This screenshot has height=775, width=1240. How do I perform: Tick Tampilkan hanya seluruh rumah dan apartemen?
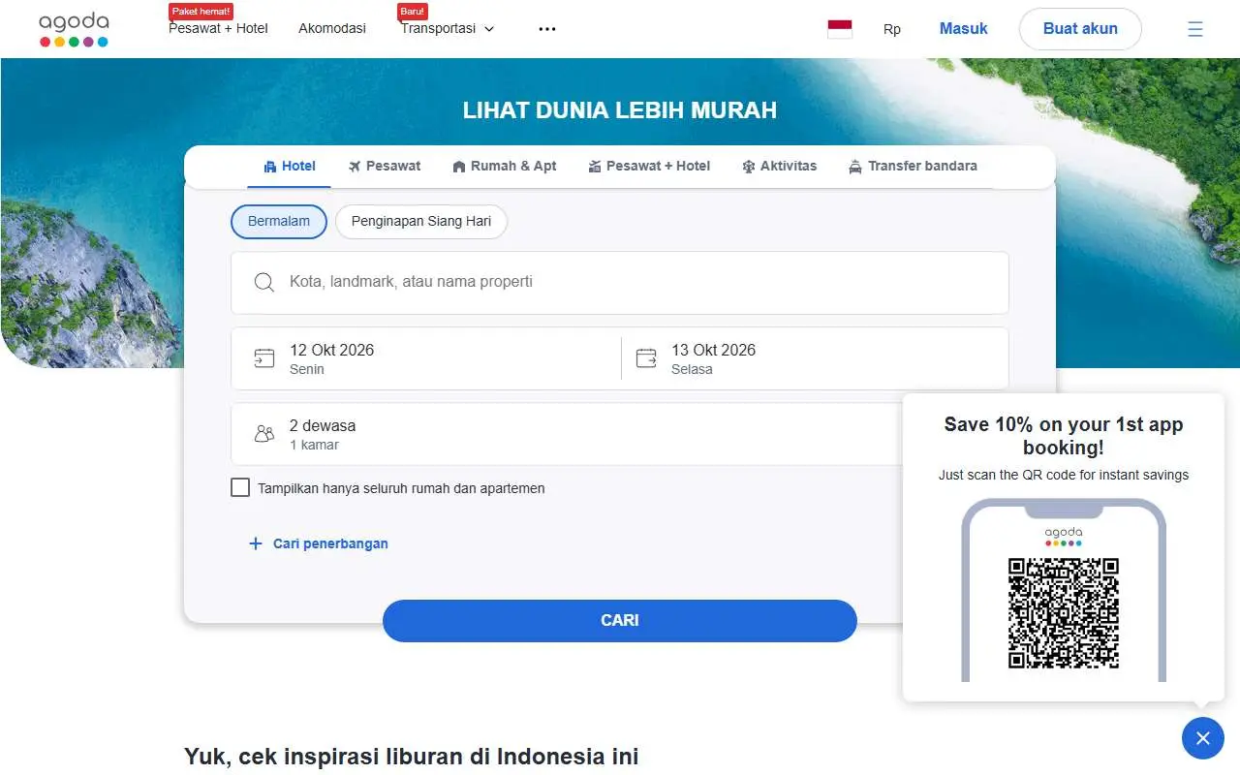(x=240, y=487)
